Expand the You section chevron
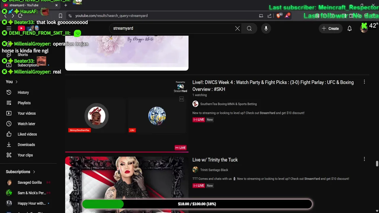379x213 pixels. click(17, 82)
